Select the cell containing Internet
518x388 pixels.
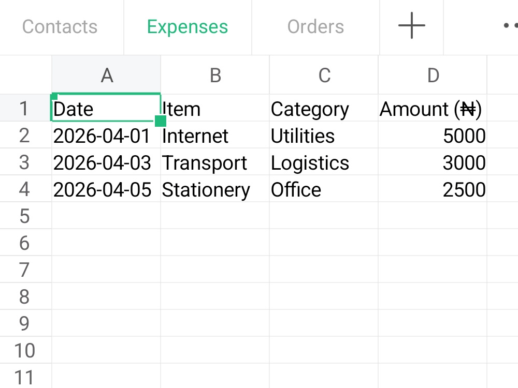[215, 135]
